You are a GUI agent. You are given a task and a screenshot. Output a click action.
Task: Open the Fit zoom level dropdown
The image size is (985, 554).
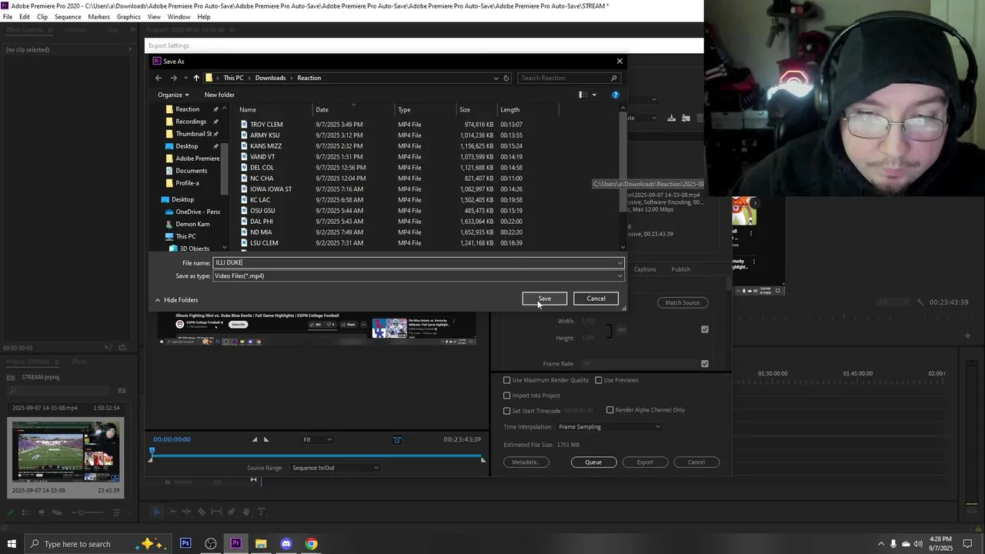318,439
